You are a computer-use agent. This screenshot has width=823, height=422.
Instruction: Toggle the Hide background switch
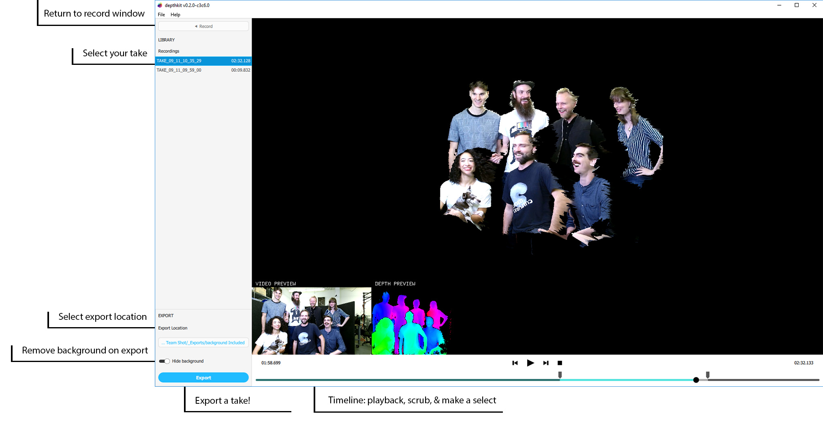click(164, 361)
